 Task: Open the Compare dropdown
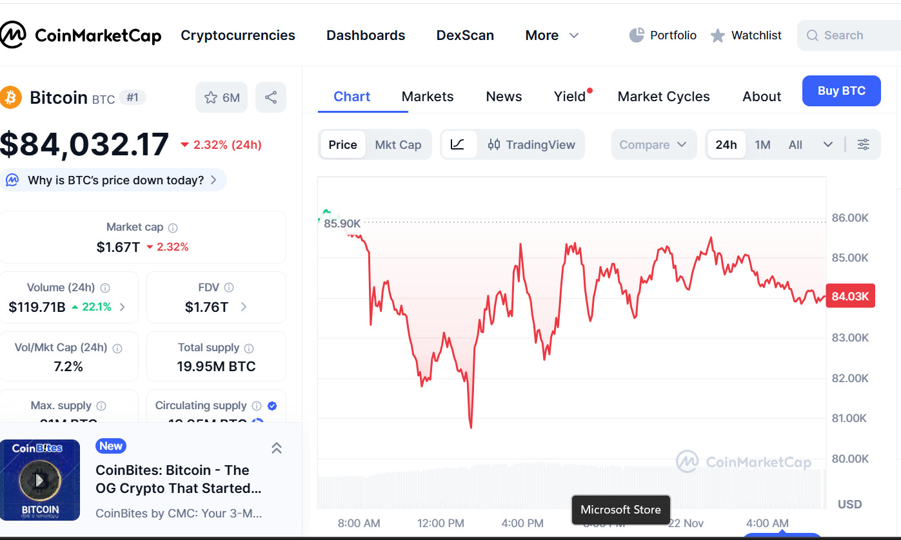click(x=653, y=144)
